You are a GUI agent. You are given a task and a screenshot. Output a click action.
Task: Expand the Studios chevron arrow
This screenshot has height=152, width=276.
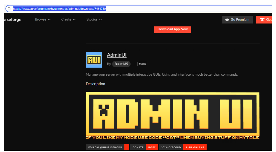pyautogui.click(x=101, y=20)
